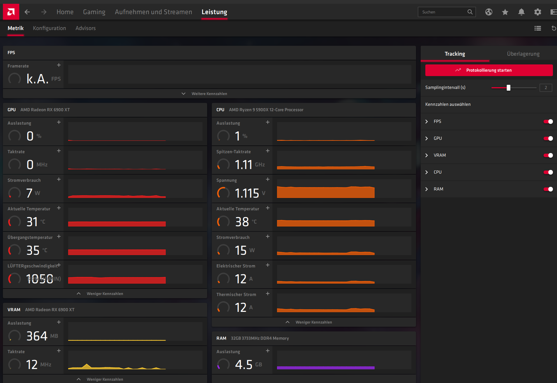Go forward with the right arrow

[44, 12]
